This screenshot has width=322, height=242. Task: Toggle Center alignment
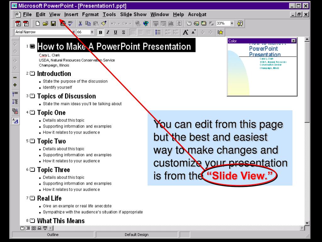point(141,32)
